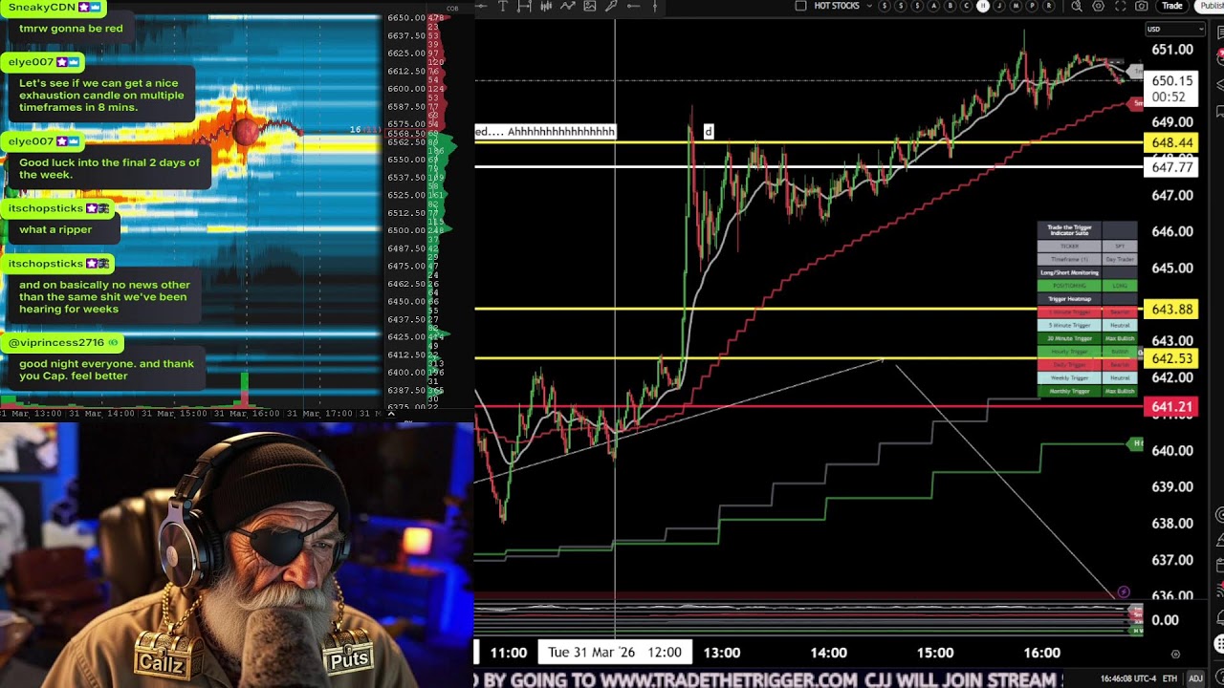Image resolution: width=1224 pixels, height=688 pixels.
Task: Select the M layout circle button
Action: click(1016, 6)
